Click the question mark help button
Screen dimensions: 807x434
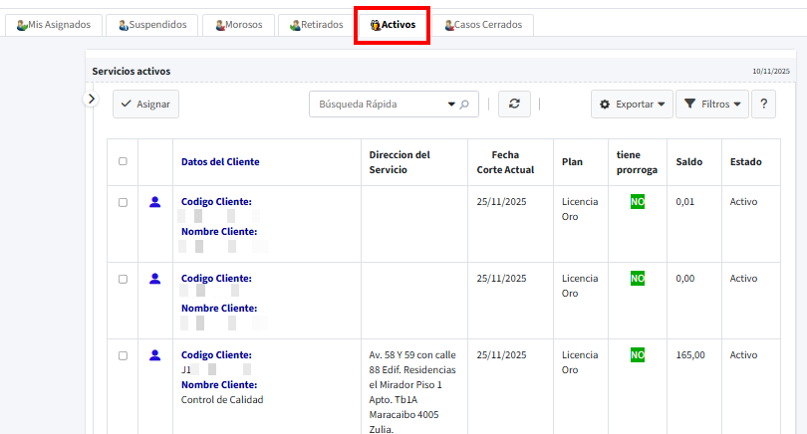coord(763,104)
